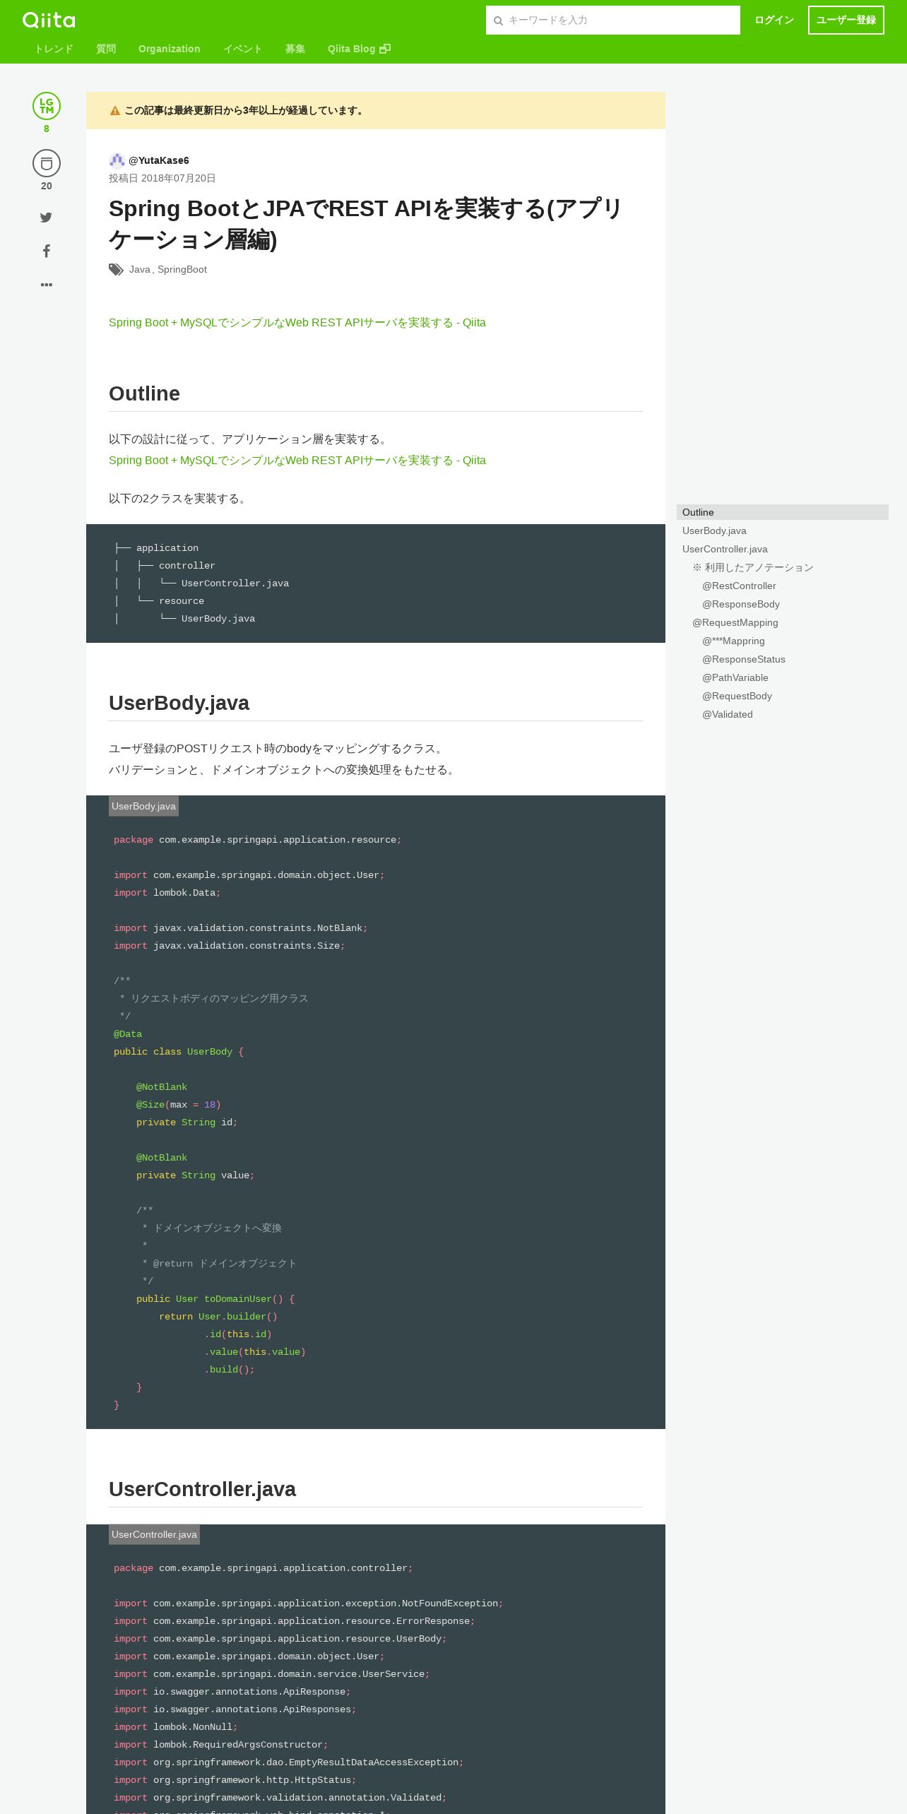Jump to @ResponseStatus in table of contents
Viewport: 907px width, 1814px height.
coord(744,659)
